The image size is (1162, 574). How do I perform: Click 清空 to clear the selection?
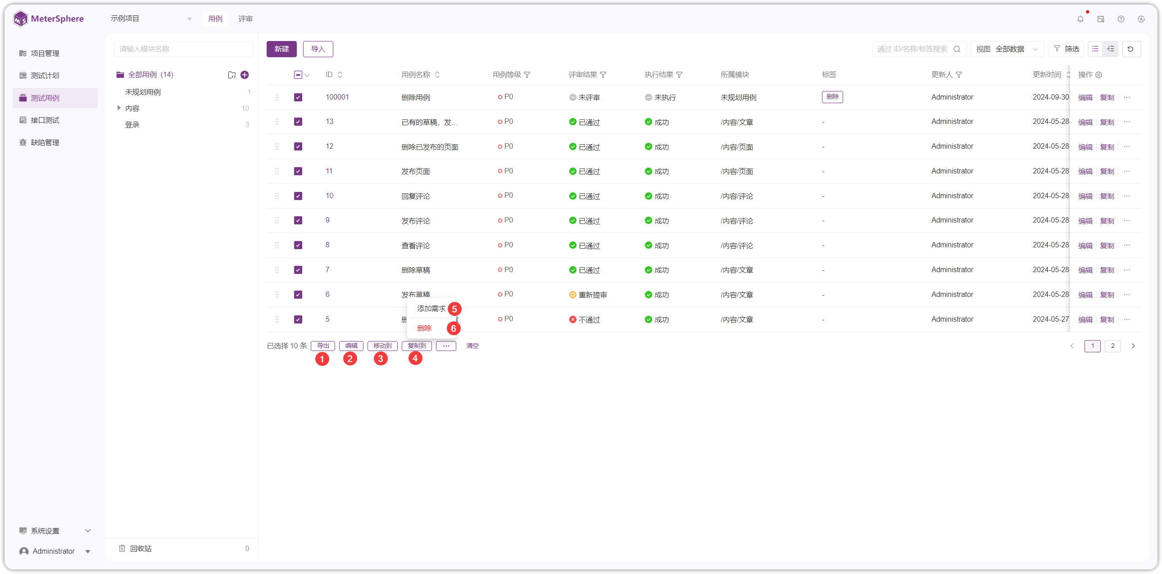point(472,346)
